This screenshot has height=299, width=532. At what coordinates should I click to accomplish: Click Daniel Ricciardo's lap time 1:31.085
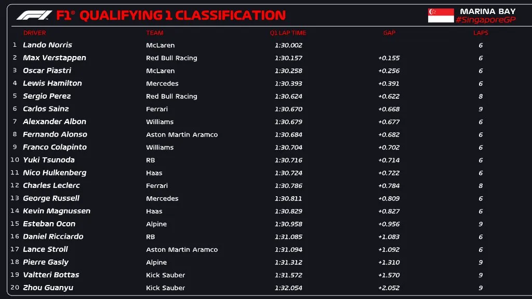click(288, 237)
